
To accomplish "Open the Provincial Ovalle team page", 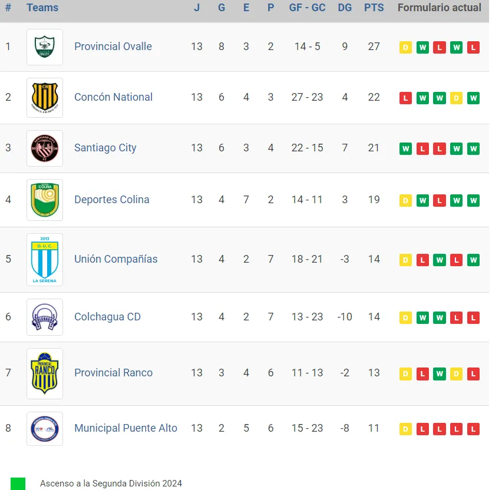I will [113, 47].
